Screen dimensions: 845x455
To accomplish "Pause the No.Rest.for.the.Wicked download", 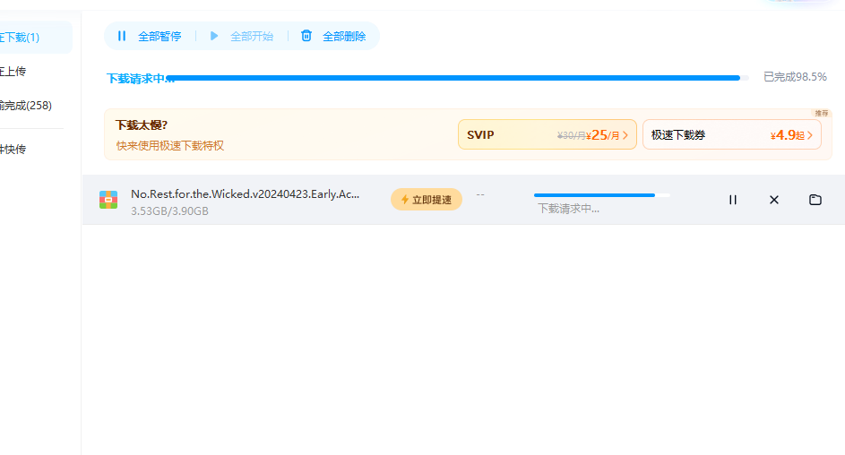I will (x=732, y=200).
